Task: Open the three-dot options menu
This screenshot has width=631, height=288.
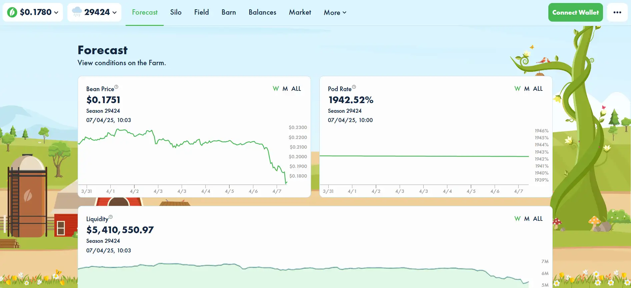Action: (x=617, y=12)
